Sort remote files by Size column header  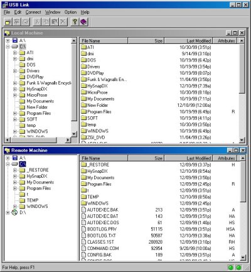pos(146,158)
